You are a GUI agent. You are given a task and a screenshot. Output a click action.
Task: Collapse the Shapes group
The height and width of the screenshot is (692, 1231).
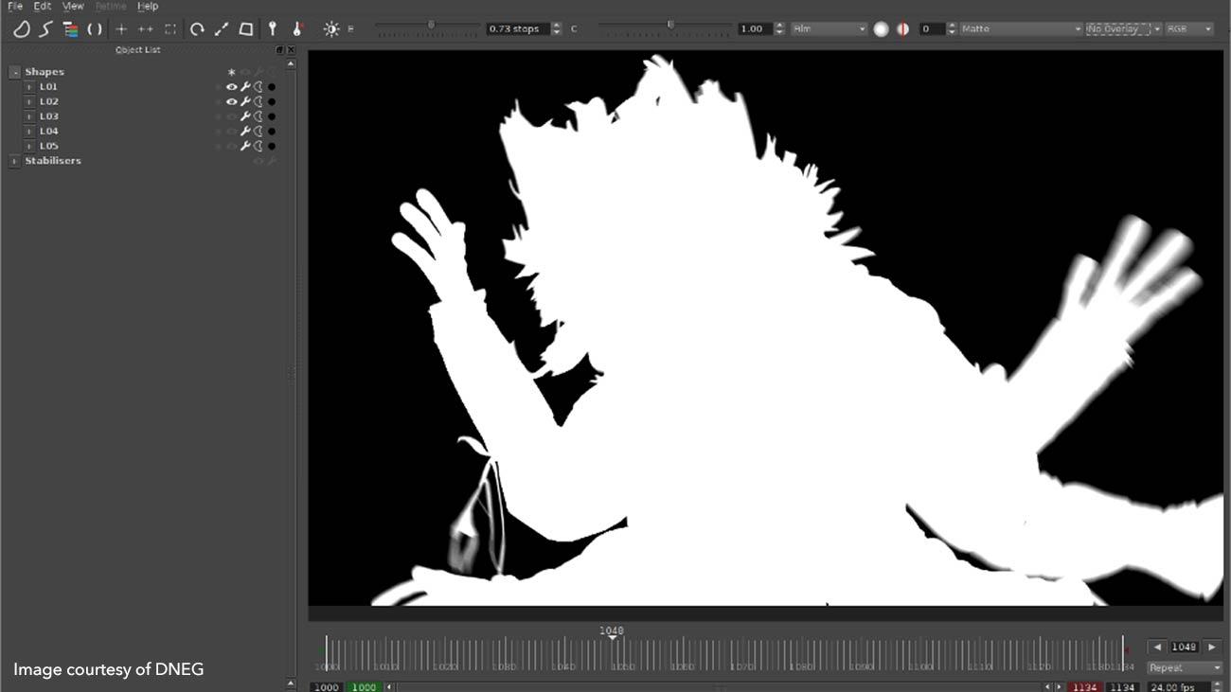pyautogui.click(x=14, y=71)
